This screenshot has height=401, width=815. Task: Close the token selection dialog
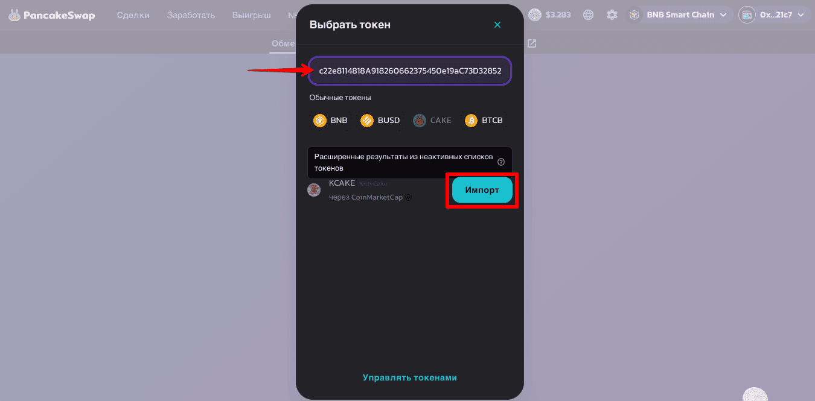pos(497,25)
